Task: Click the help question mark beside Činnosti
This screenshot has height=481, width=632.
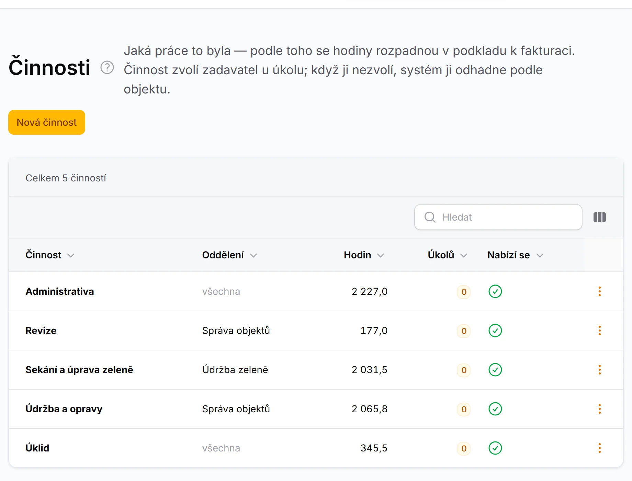Action: coord(107,67)
